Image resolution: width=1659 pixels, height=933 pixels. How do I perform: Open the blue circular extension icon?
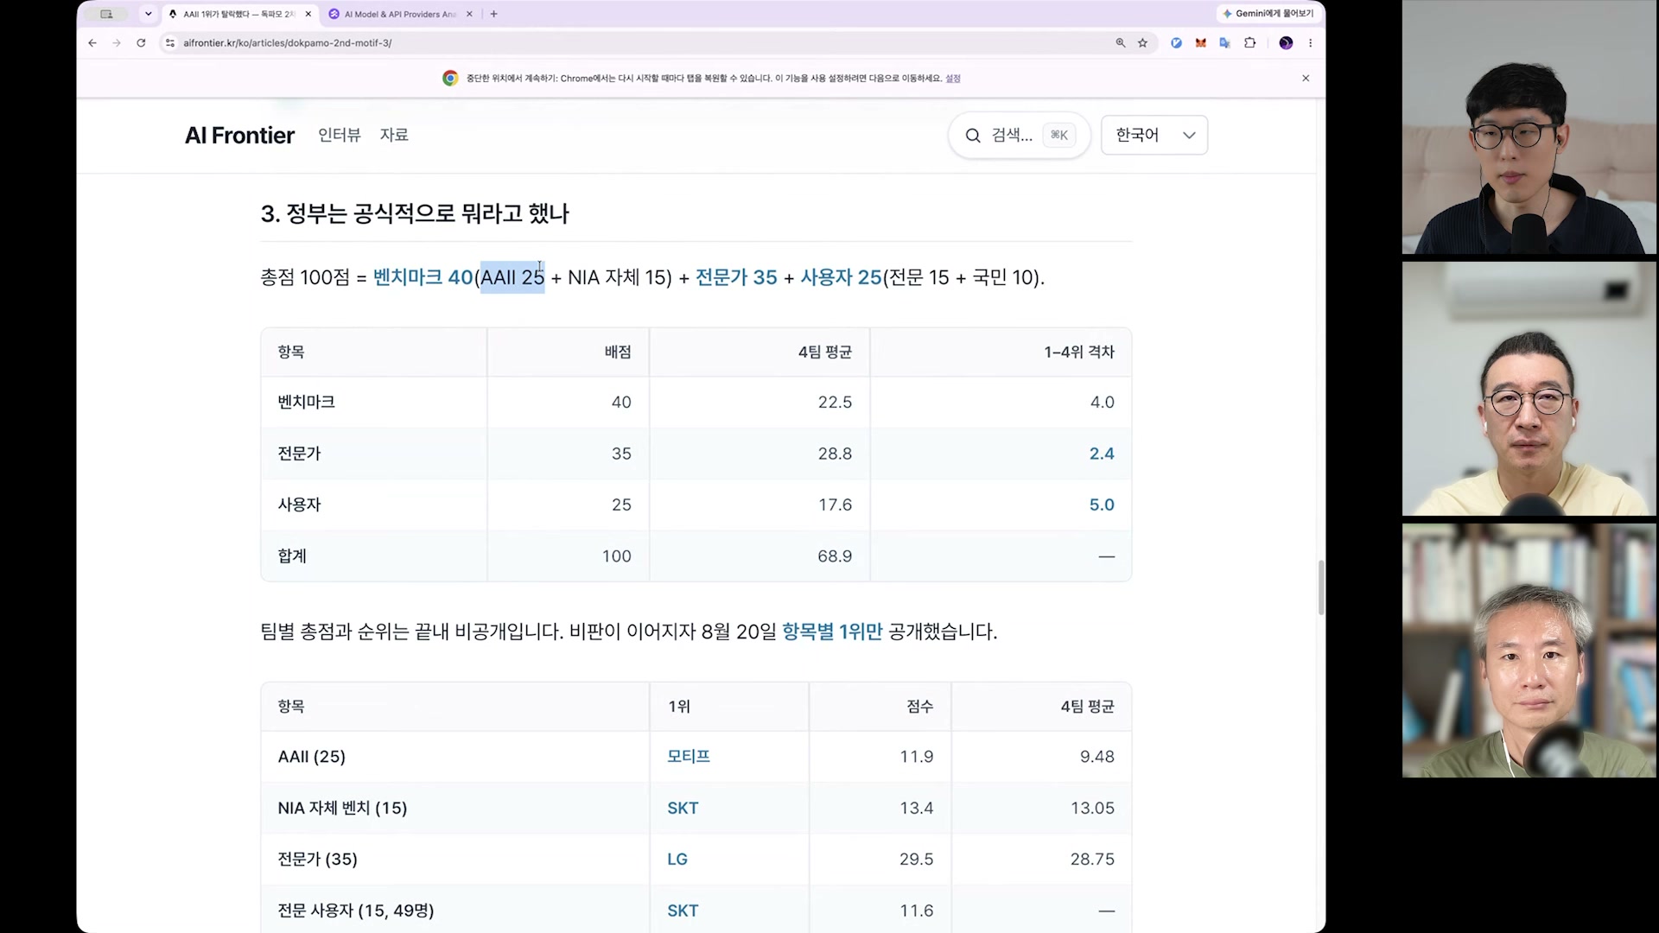pos(1176,42)
